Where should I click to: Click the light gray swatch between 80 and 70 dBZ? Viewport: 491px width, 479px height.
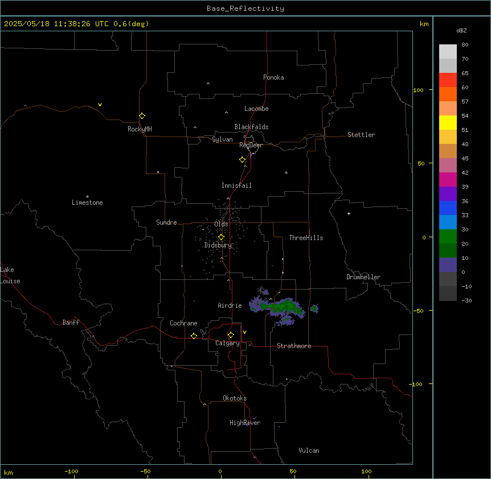(x=448, y=52)
